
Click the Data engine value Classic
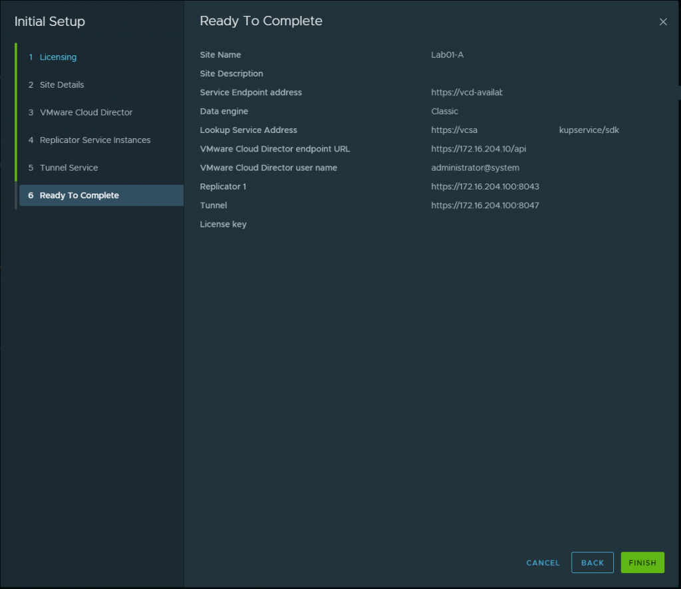(444, 111)
